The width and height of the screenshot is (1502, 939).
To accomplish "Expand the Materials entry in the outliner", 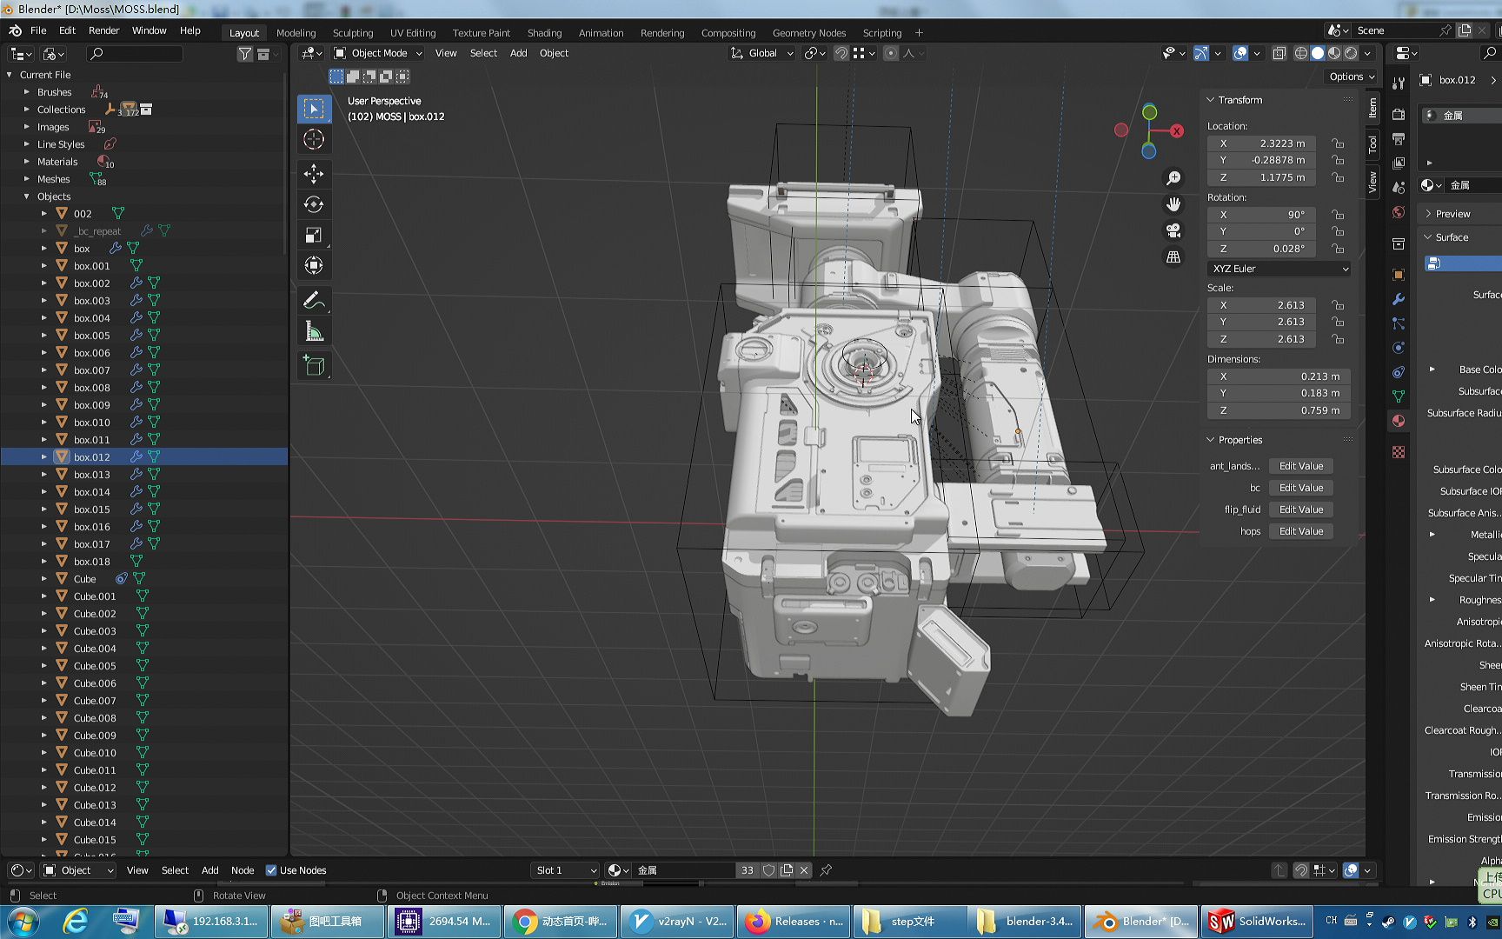I will coord(27,162).
